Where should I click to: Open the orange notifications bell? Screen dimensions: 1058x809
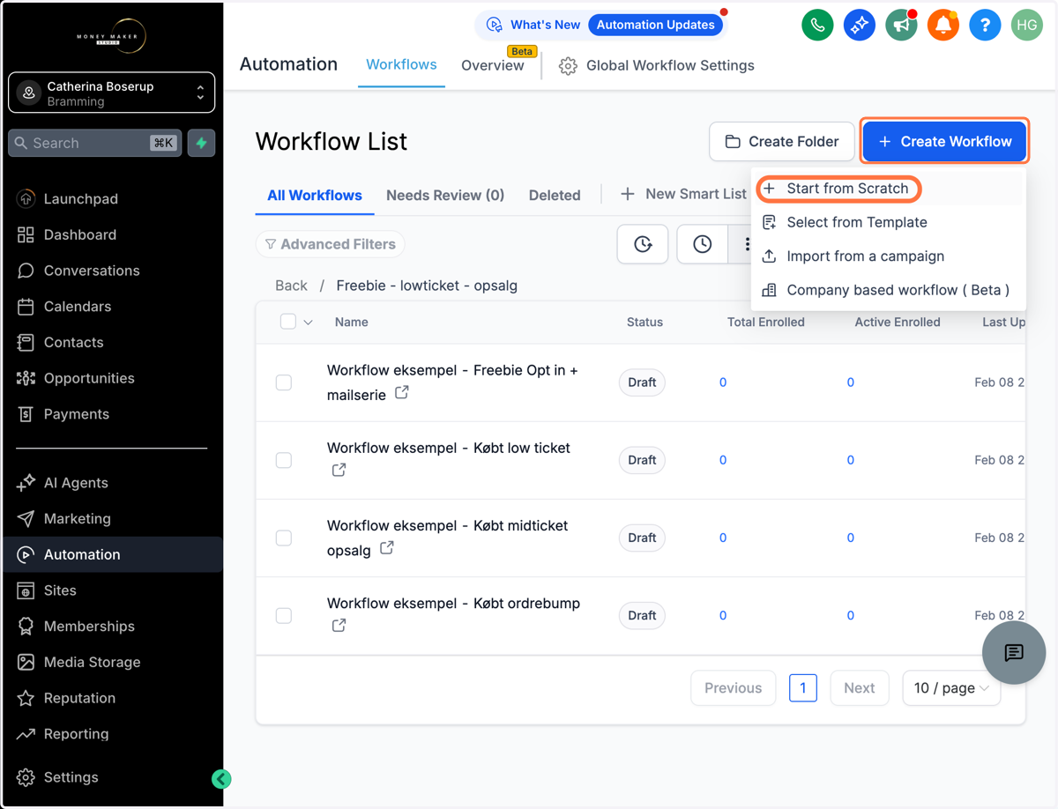click(943, 26)
